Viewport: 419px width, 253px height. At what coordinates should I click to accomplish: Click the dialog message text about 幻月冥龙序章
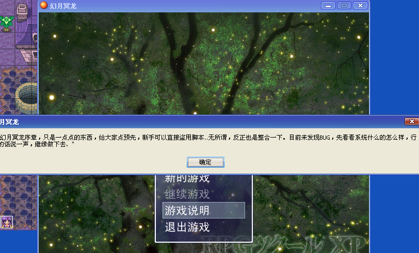tap(208, 141)
